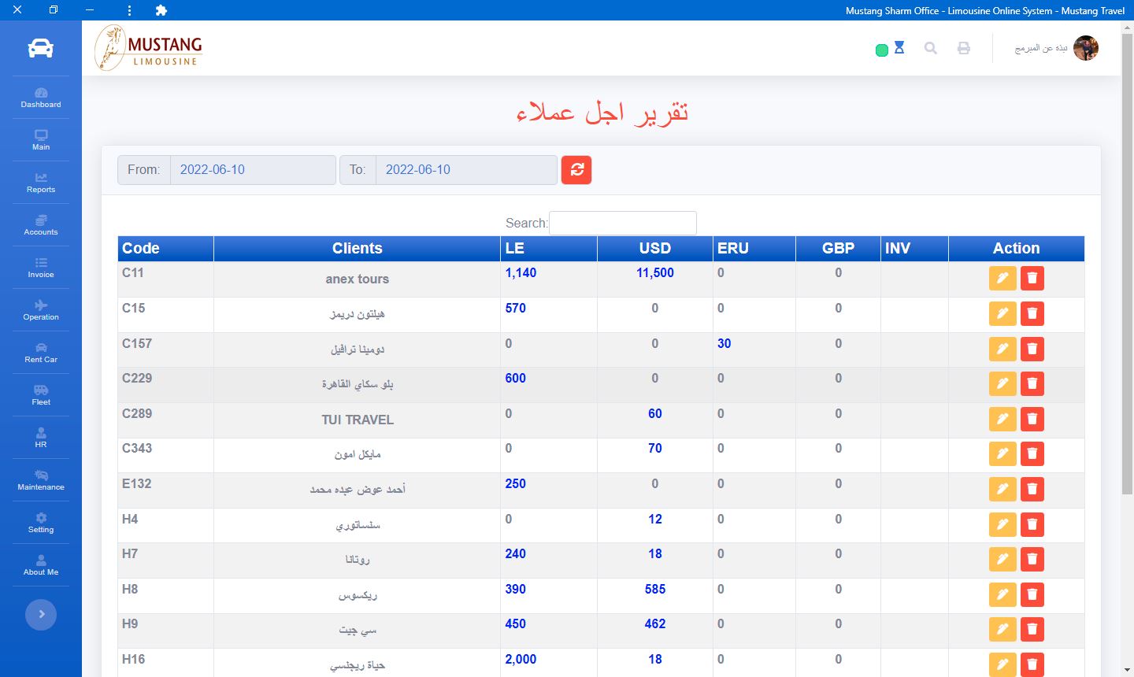This screenshot has width=1134, height=677.
Task: Sort table by Clients column header
Action: pyautogui.click(x=357, y=249)
